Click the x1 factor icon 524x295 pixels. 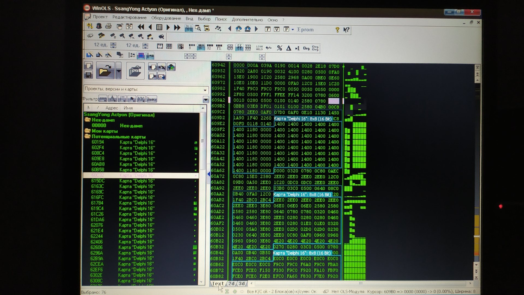tap(297, 48)
